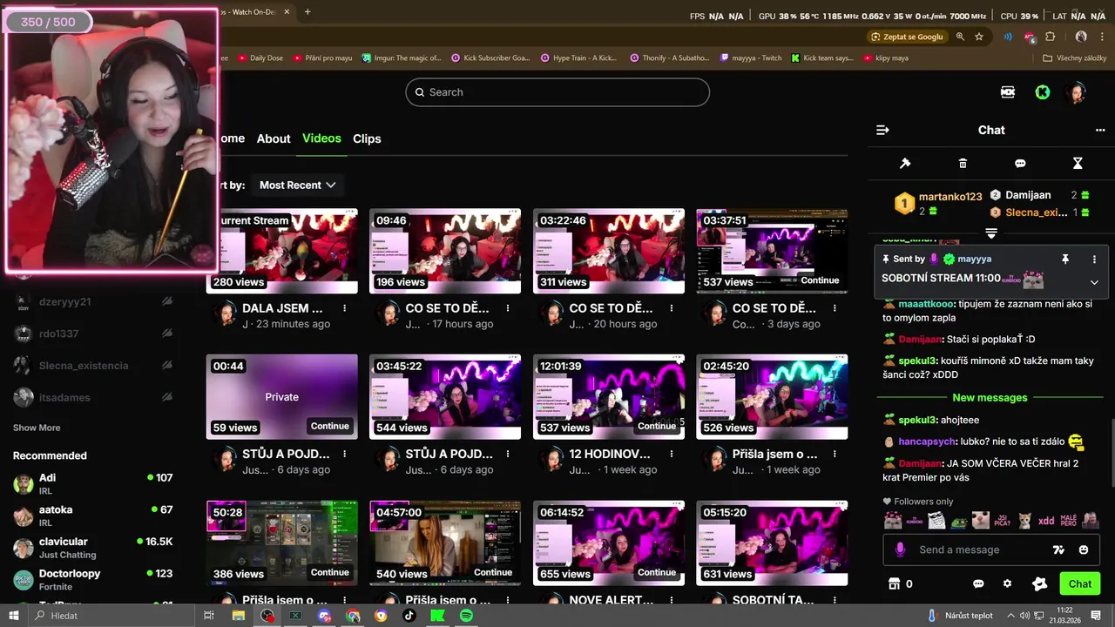Open the speech bubble chat mode icon

pos(1020,164)
